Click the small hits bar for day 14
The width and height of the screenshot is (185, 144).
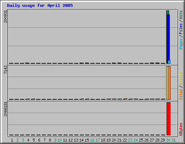pyautogui.click(x=81, y=63)
